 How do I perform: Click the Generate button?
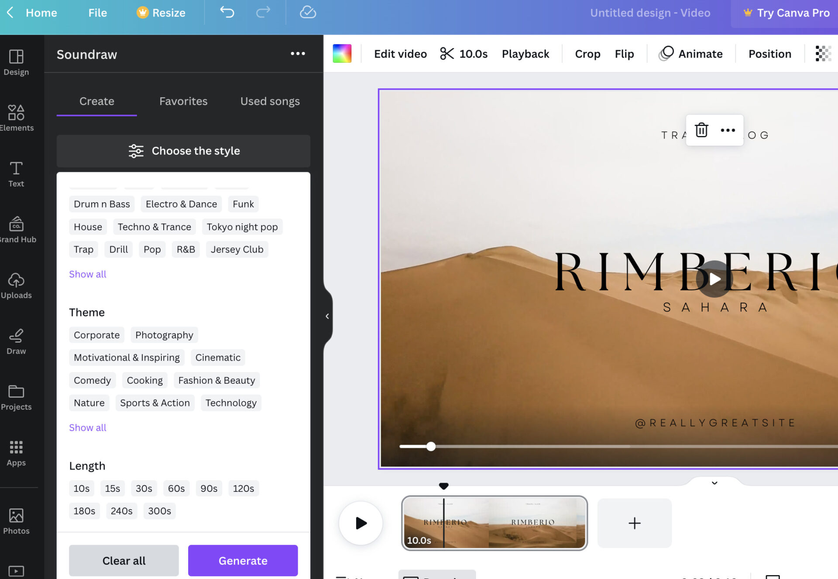(243, 560)
